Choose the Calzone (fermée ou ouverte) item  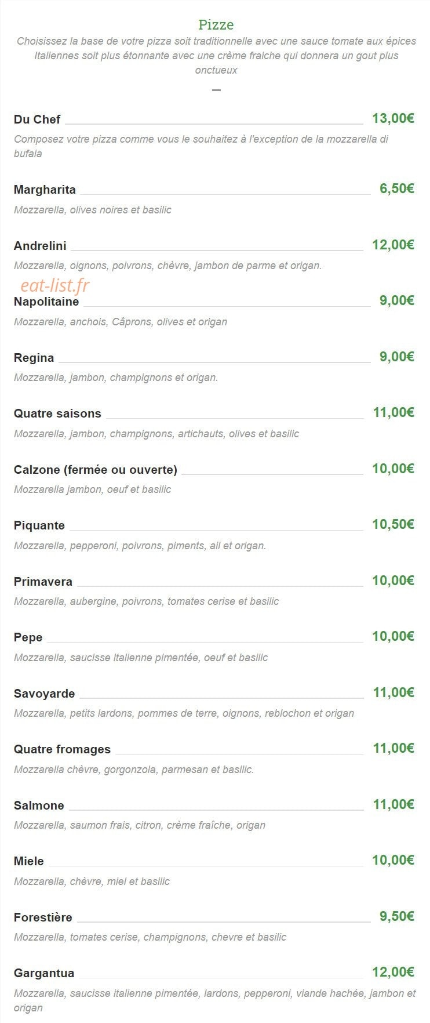click(x=96, y=470)
